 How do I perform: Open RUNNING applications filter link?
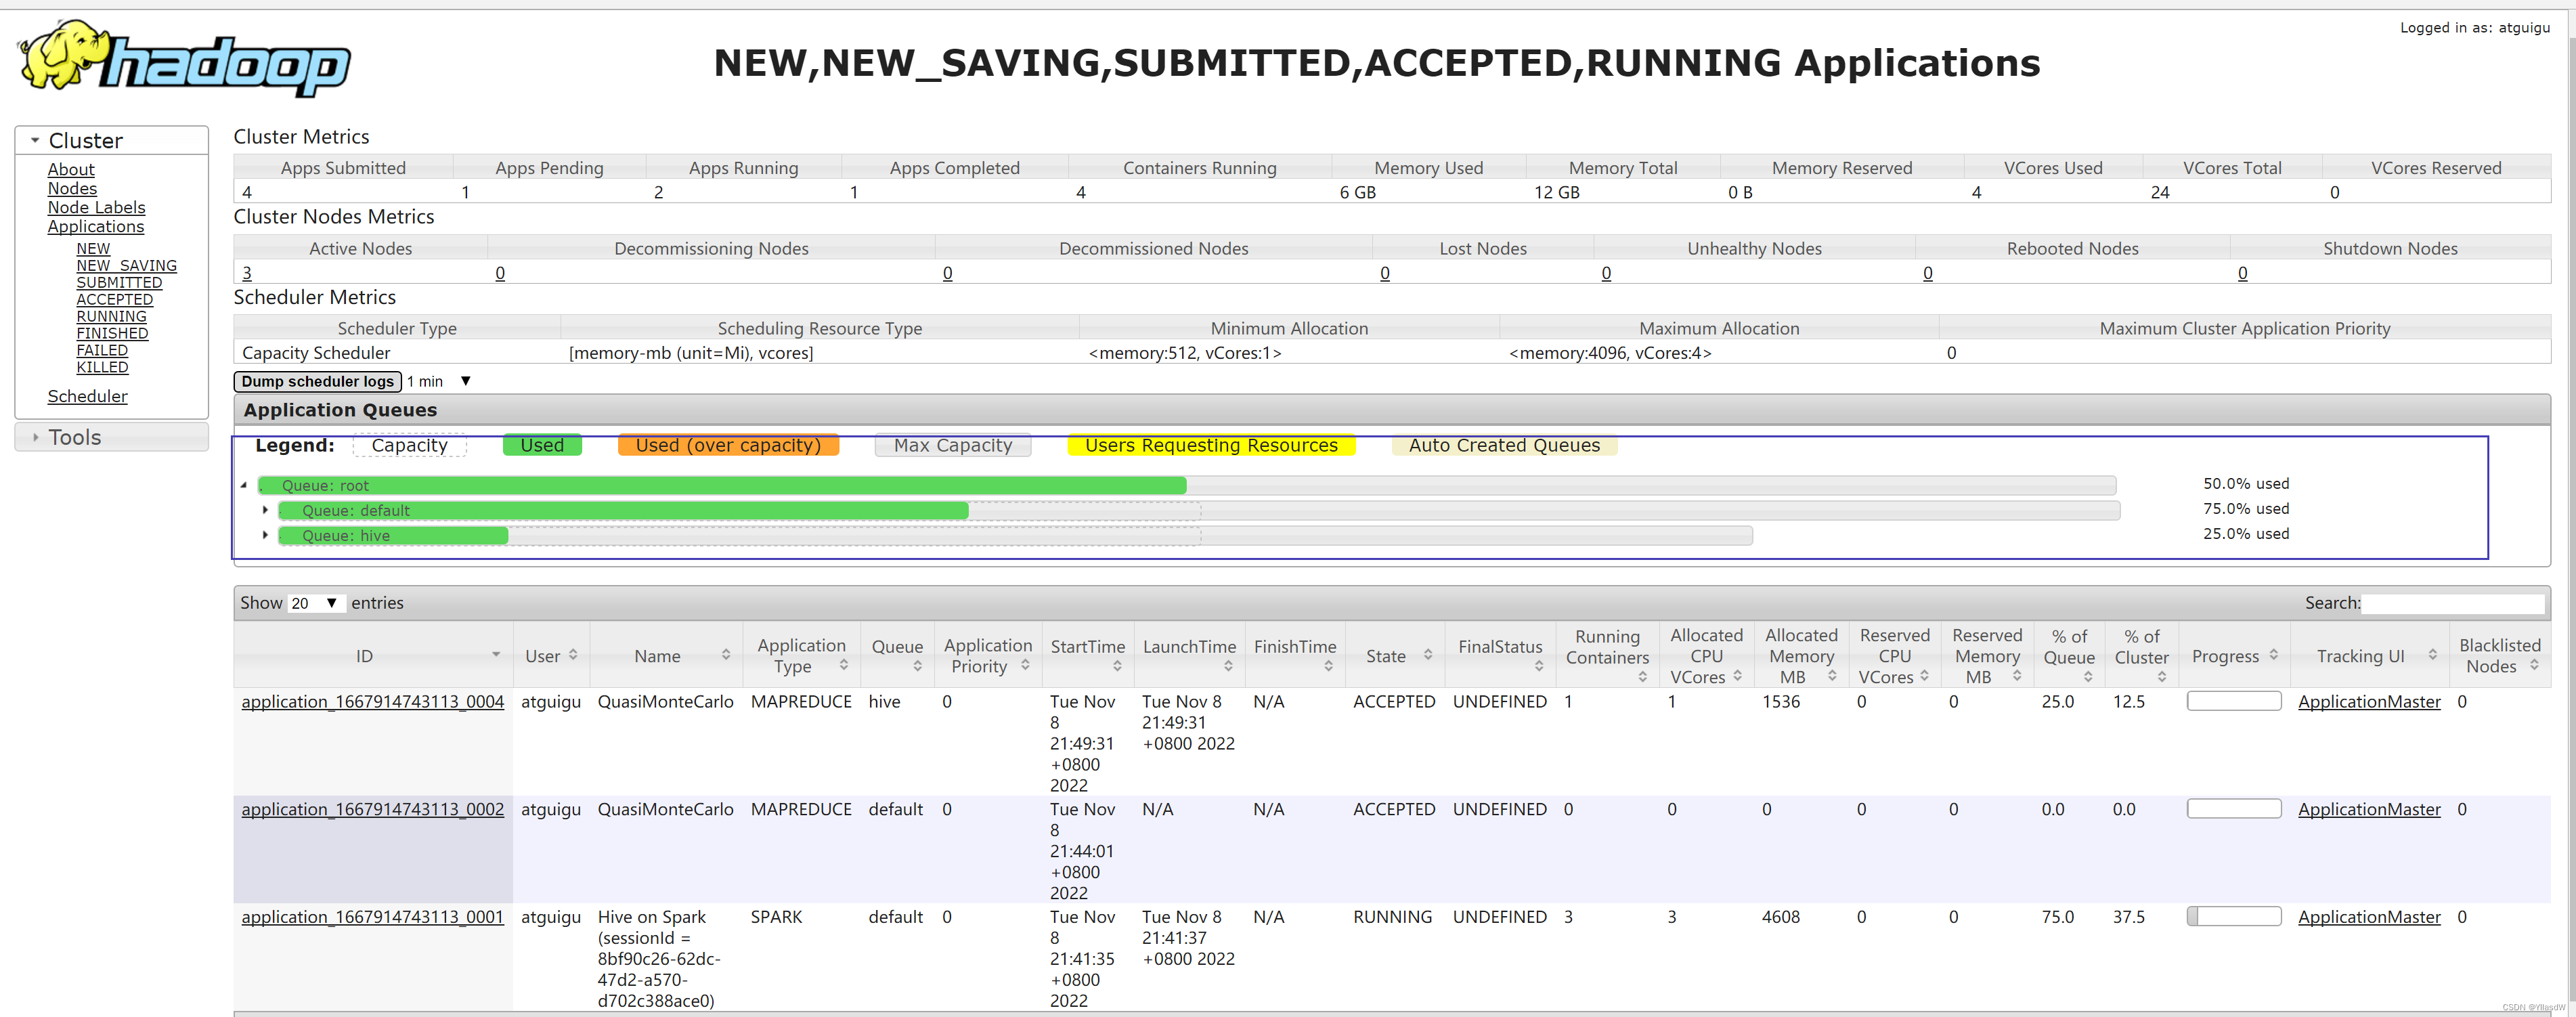(x=111, y=316)
